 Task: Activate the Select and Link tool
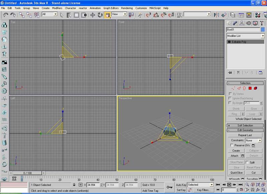(22, 15)
